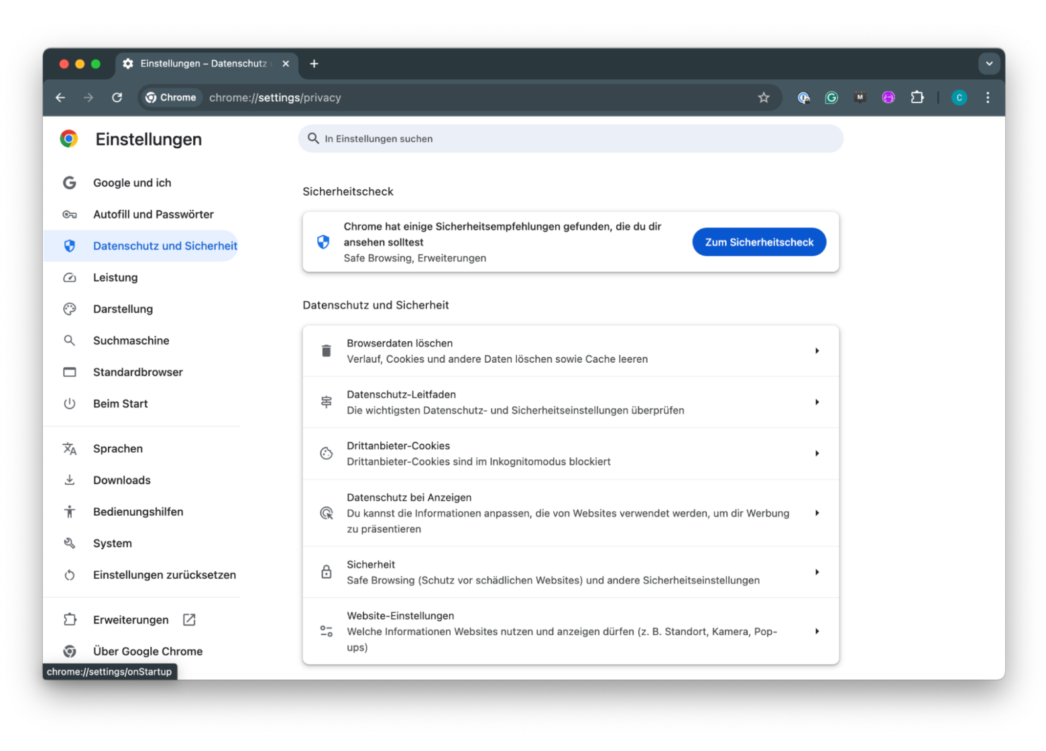Expand arrow for 'Datenschutz bei Anzeigen'
This screenshot has width=1046, height=751.
tap(817, 513)
